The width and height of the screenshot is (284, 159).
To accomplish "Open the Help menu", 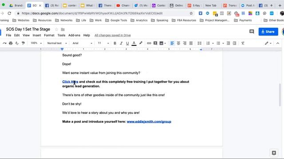I will 87,35.
